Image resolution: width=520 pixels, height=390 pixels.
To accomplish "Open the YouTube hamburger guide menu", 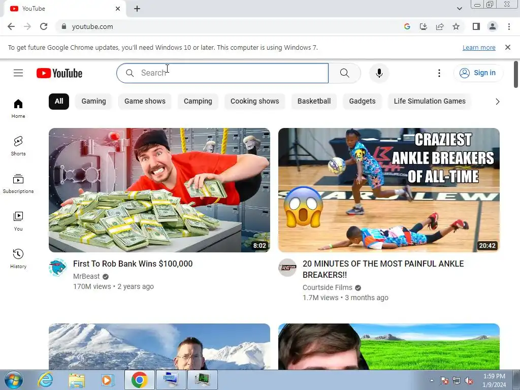I will coord(18,73).
